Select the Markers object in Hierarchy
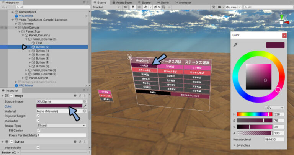The width and height of the screenshot is (294, 155). tap(28, 24)
